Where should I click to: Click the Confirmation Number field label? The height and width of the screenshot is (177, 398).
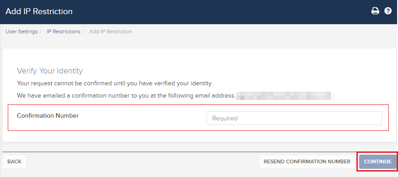[x=48, y=115]
